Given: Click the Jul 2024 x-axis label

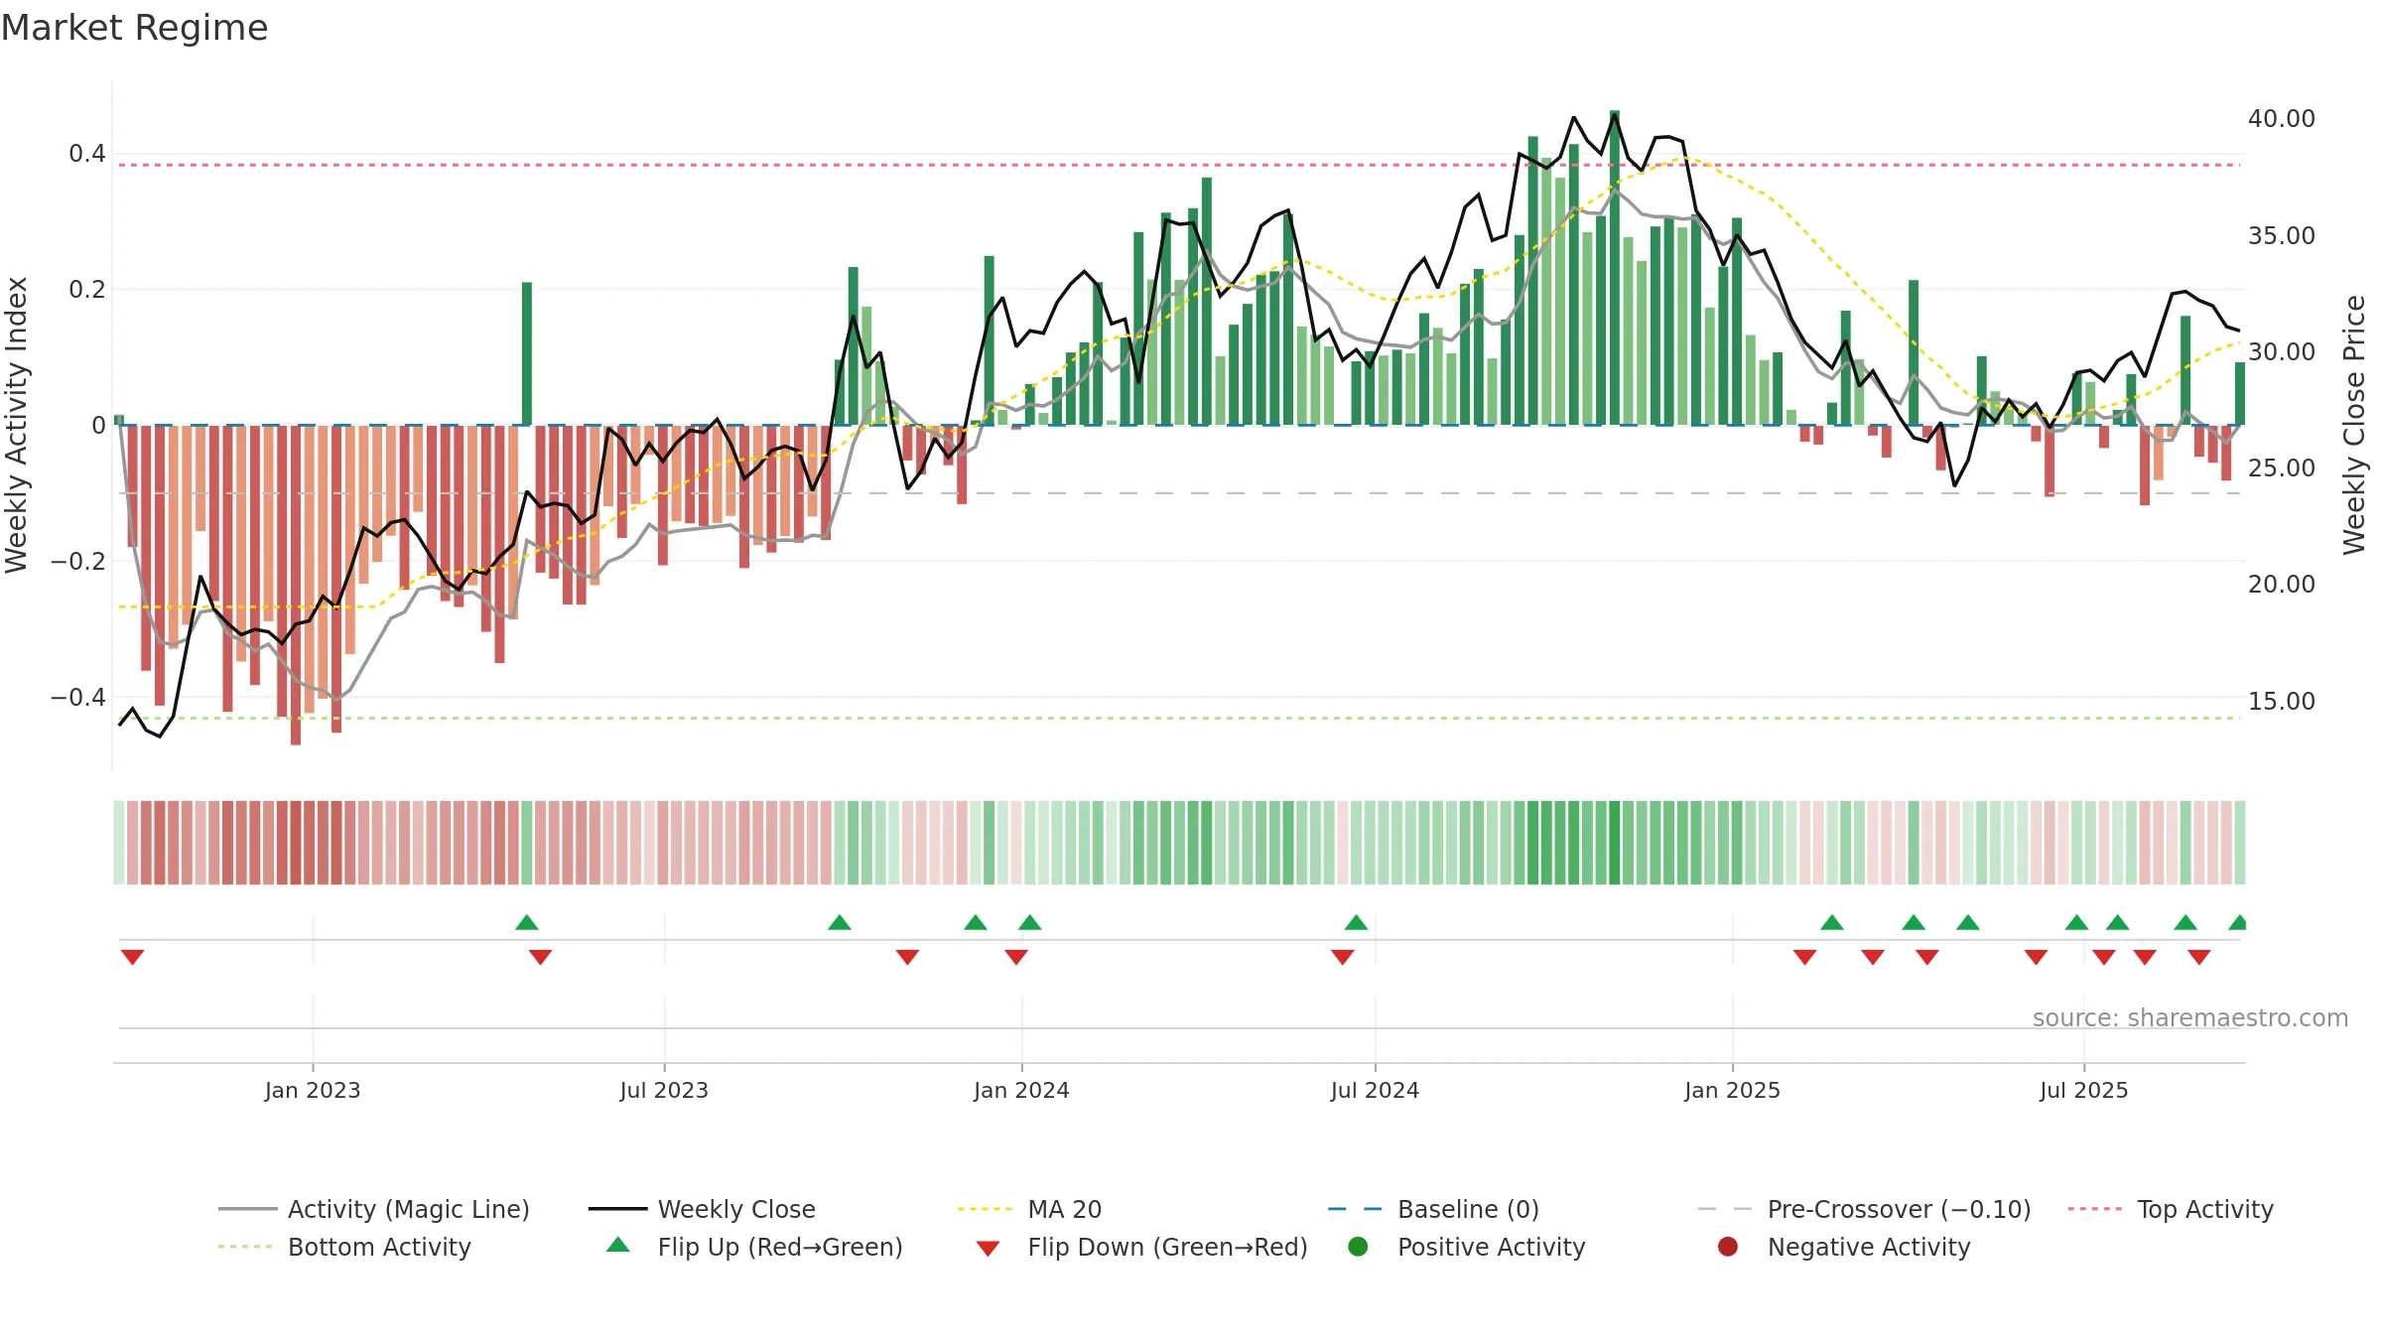Looking at the screenshot, I should [1375, 1090].
